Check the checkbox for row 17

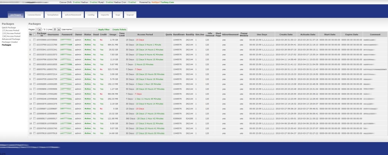click(x=34, y=118)
